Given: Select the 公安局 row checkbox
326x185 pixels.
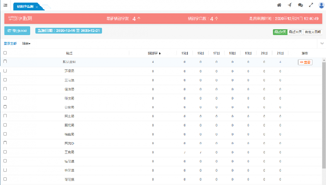Looking at the screenshot, I should (x=5, y=107).
